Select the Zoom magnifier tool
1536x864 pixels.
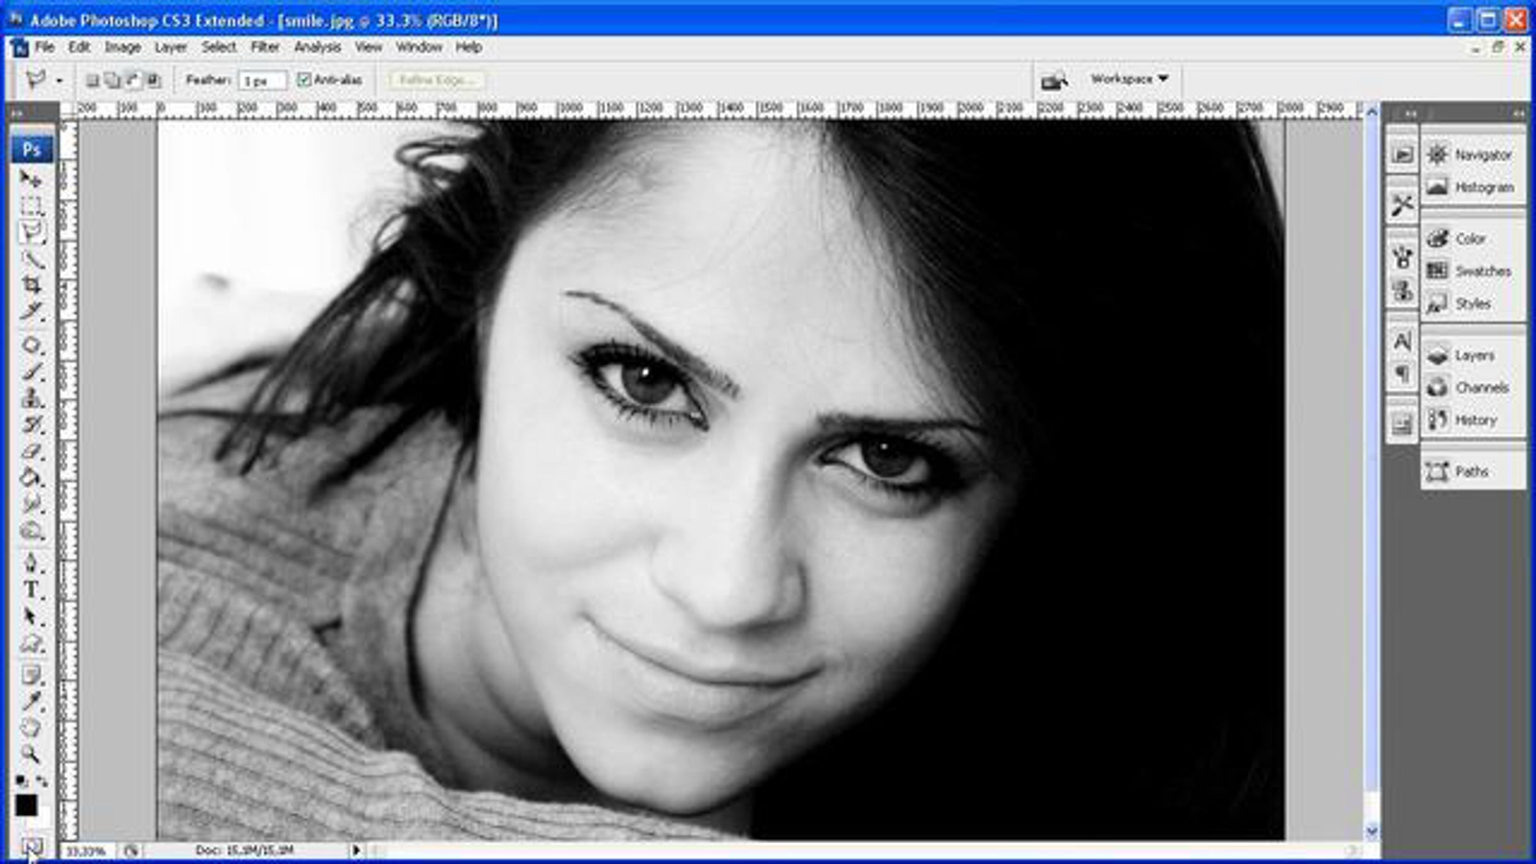coord(31,754)
